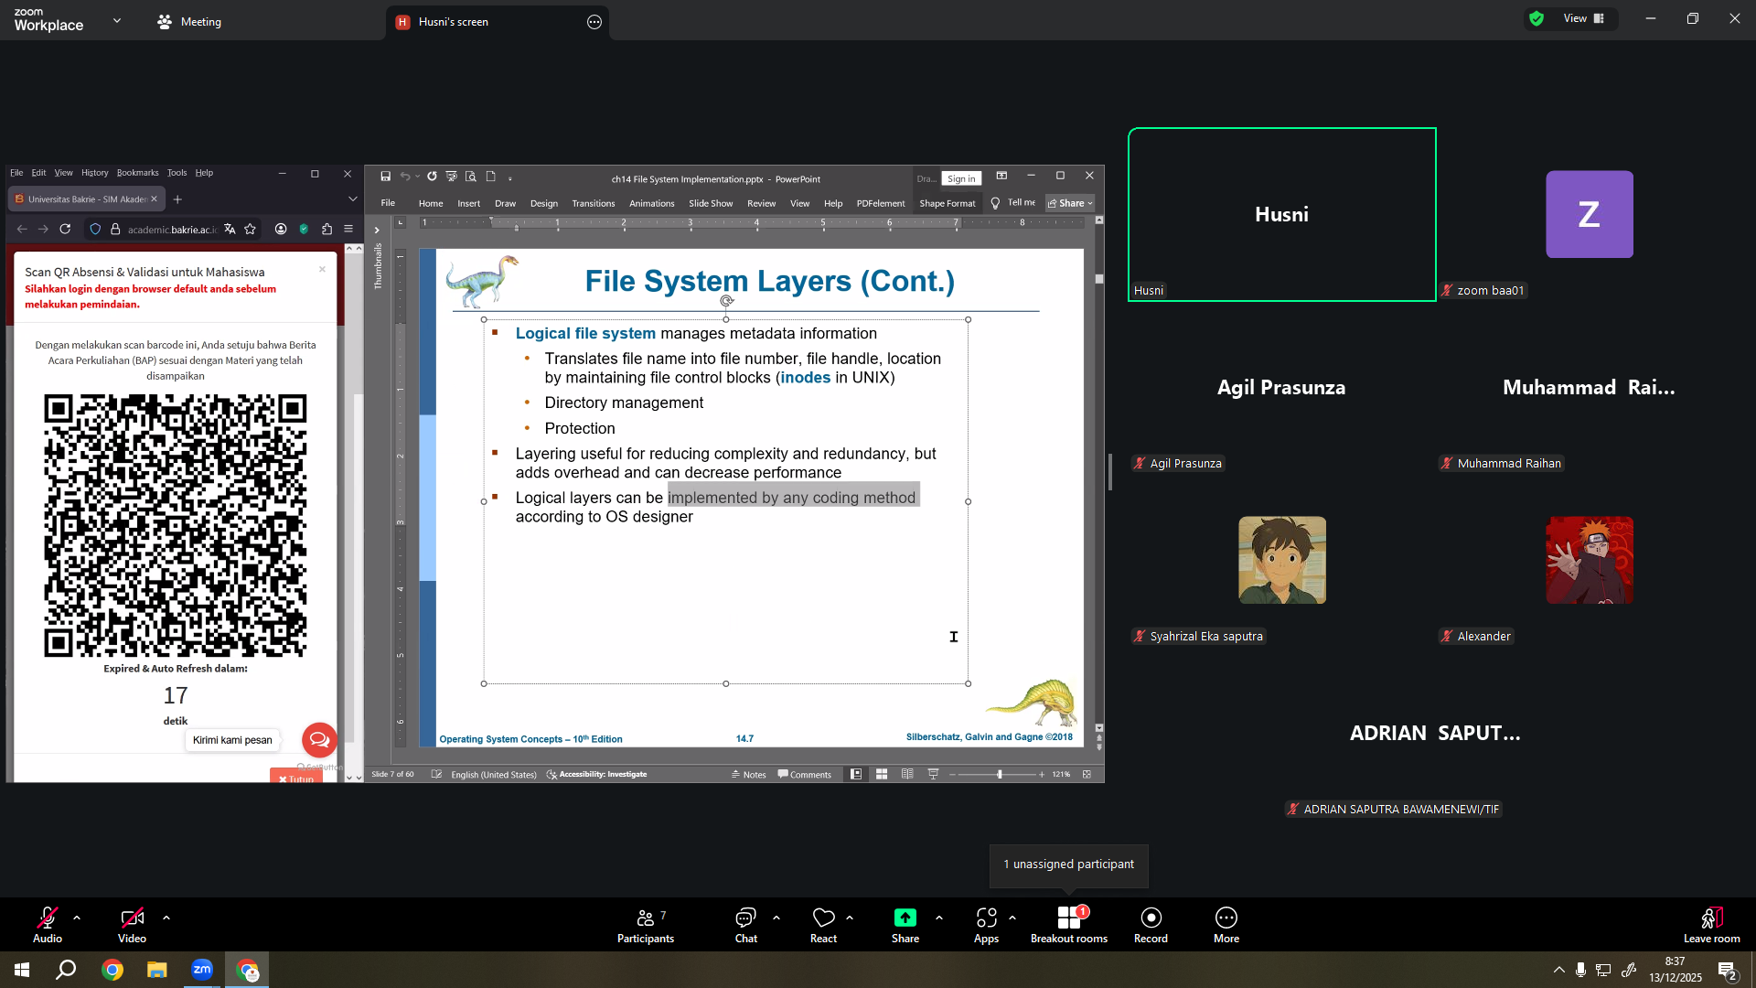The width and height of the screenshot is (1756, 988).
Task: Expand reactions options arrow
Action: tap(850, 918)
